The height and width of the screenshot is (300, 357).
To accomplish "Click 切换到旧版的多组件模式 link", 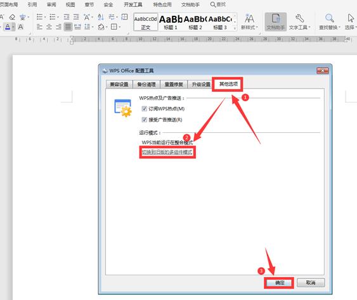I will tap(167, 152).
